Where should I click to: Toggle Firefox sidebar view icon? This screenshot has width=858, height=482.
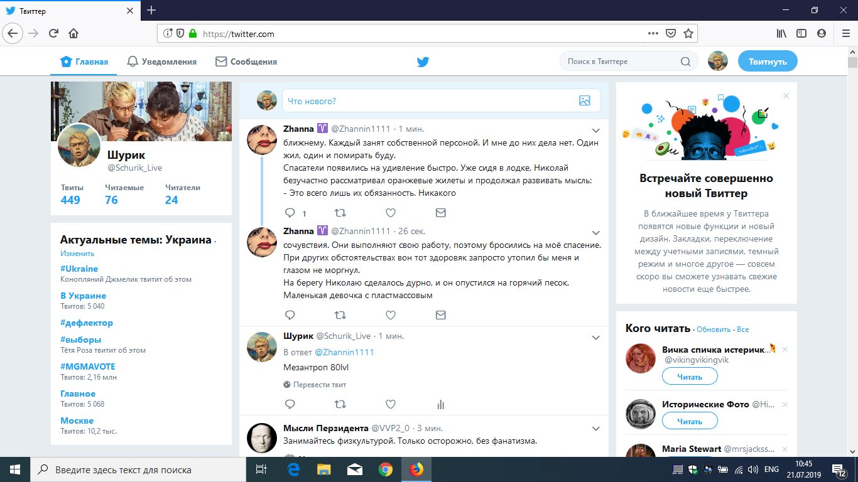pyautogui.click(x=801, y=34)
